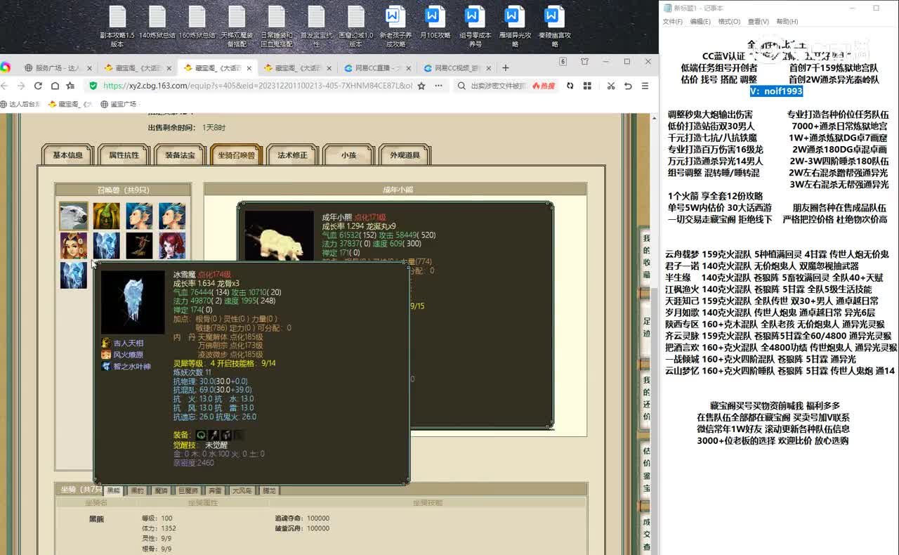Click the scissors screenshot tool icon
899x555 pixels.
610,86
